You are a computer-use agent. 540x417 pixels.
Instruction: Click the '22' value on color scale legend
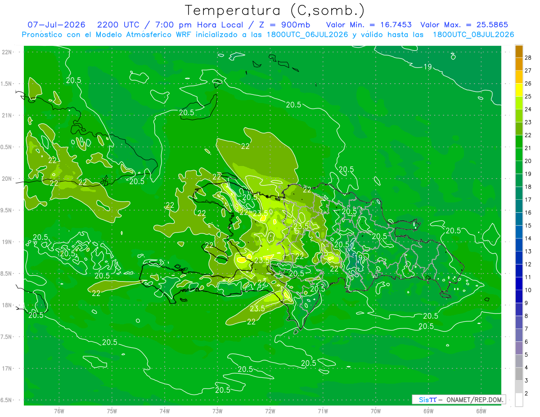pos(528,135)
